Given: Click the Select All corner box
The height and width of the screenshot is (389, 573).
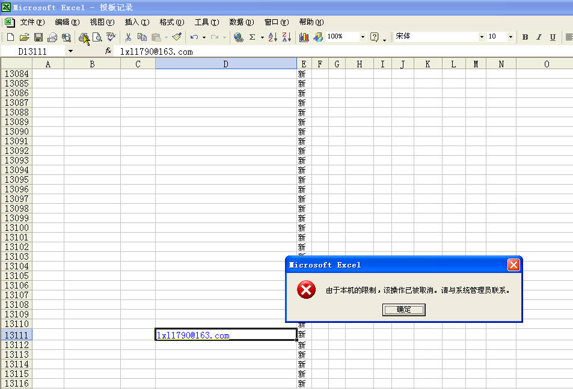Looking at the screenshot, I should [16, 64].
